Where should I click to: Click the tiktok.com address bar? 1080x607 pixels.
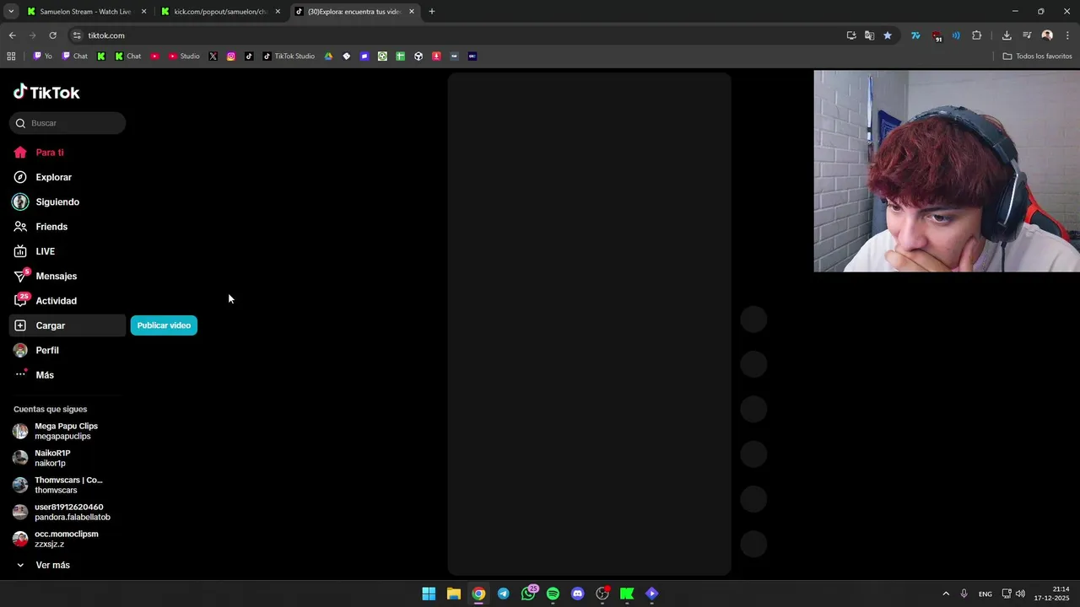point(456,35)
